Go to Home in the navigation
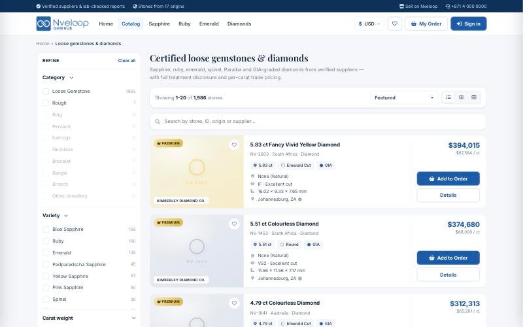This screenshot has height=327, width=523. [x=106, y=24]
